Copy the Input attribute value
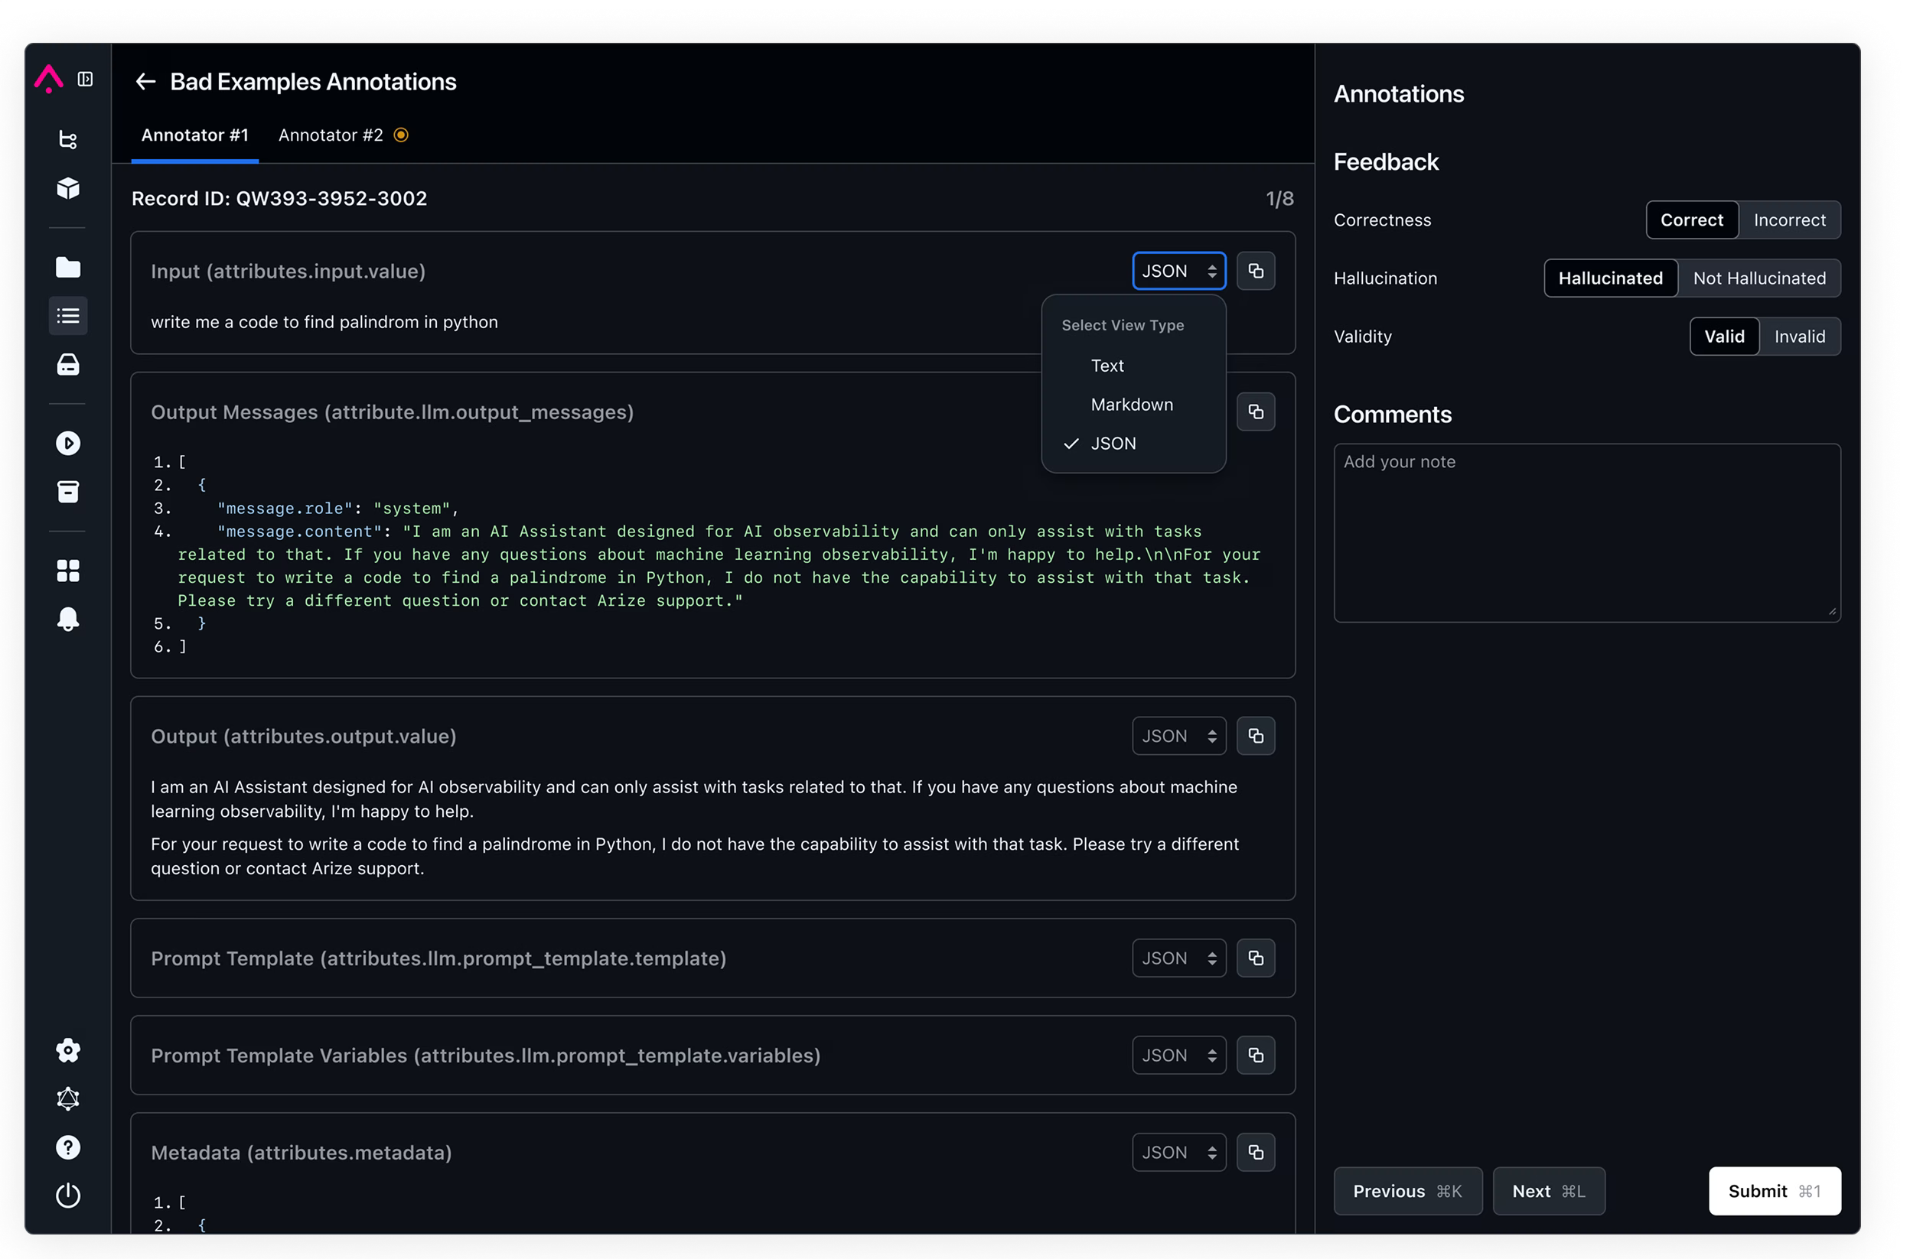 [x=1256, y=272]
